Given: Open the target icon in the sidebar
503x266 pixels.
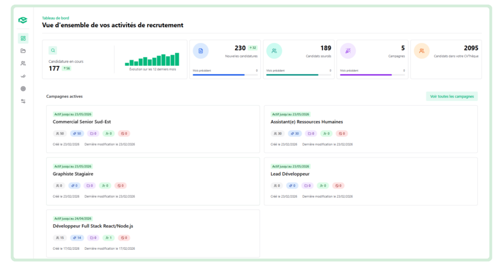Looking at the screenshot, I should click(23, 89).
